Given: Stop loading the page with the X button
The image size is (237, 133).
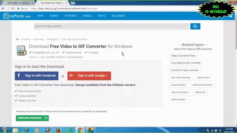Looking at the screenshot, I should [13, 8].
